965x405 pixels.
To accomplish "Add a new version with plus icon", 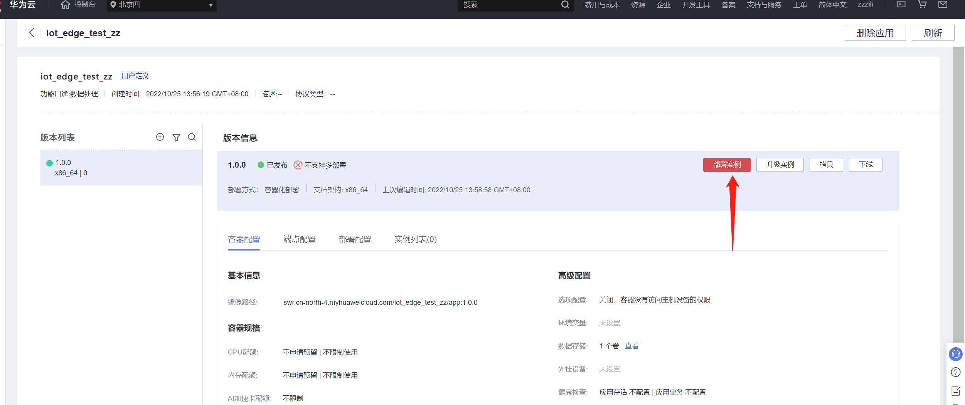I will (x=160, y=137).
